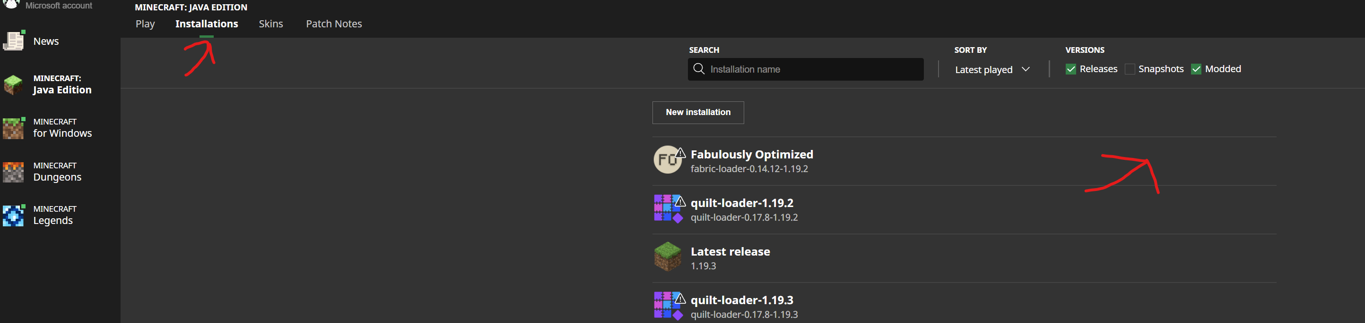Click the quilt-loader-0.17.8-1.19.2 version text
Image resolution: width=1365 pixels, height=323 pixels.
(744, 218)
